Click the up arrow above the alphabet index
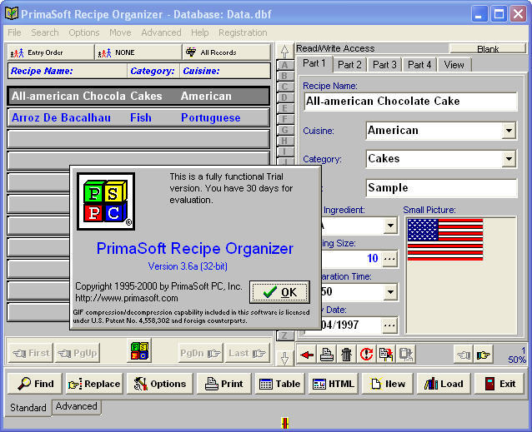The width and height of the screenshot is (532, 432). [x=284, y=51]
